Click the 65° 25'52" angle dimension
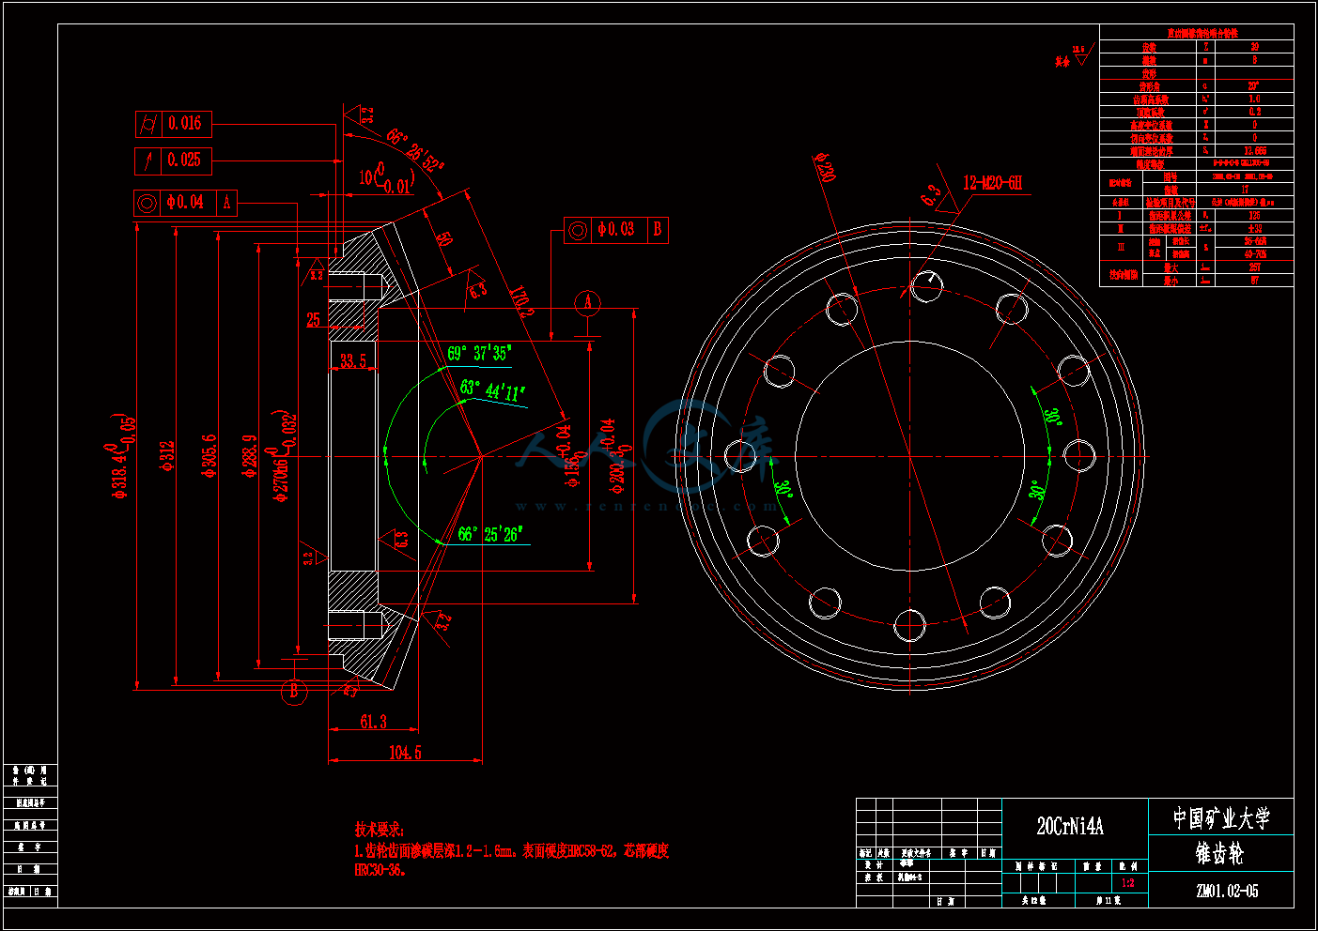The height and width of the screenshot is (931, 1318). (414, 150)
